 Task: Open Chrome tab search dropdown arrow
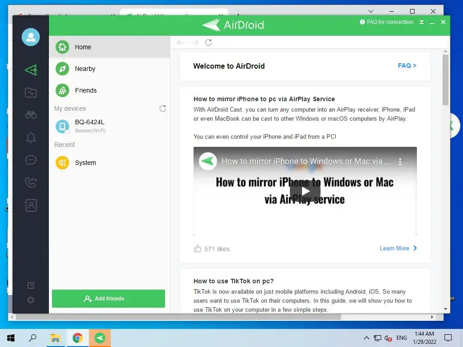tap(371, 11)
